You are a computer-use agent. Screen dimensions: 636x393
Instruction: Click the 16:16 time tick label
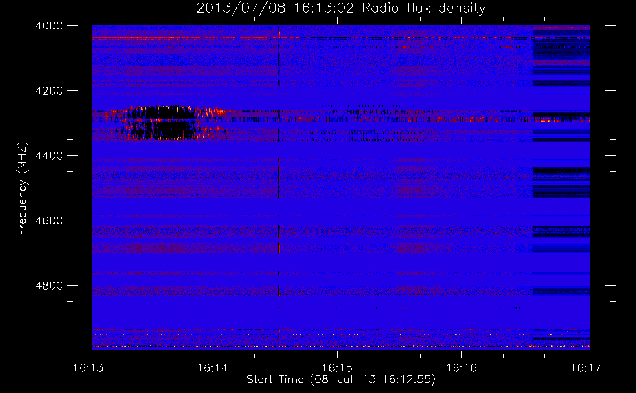point(461,368)
